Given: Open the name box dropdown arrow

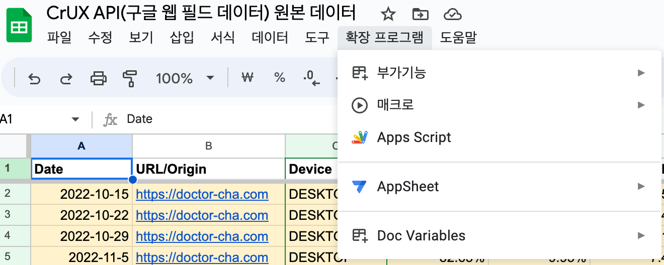Looking at the screenshot, I should coord(75,119).
